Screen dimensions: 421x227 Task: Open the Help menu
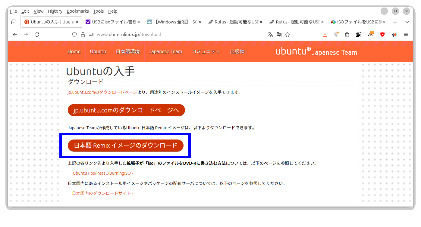click(113, 11)
